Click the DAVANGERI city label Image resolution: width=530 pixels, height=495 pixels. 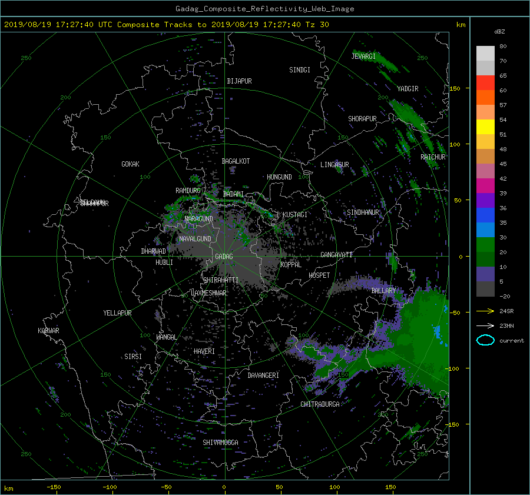click(x=263, y=376)
